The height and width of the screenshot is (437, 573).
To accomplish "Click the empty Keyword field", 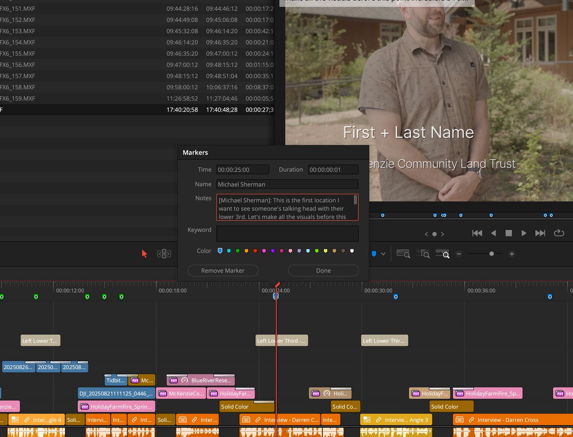I will [x=287, y=234].
